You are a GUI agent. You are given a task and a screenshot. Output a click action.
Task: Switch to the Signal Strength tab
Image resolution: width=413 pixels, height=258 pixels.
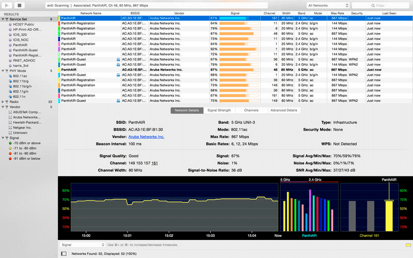click(x=219, y=110)
